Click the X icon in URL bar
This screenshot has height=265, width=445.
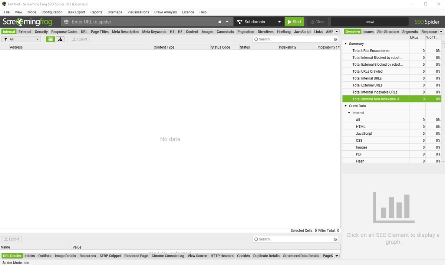pos(220,22)
